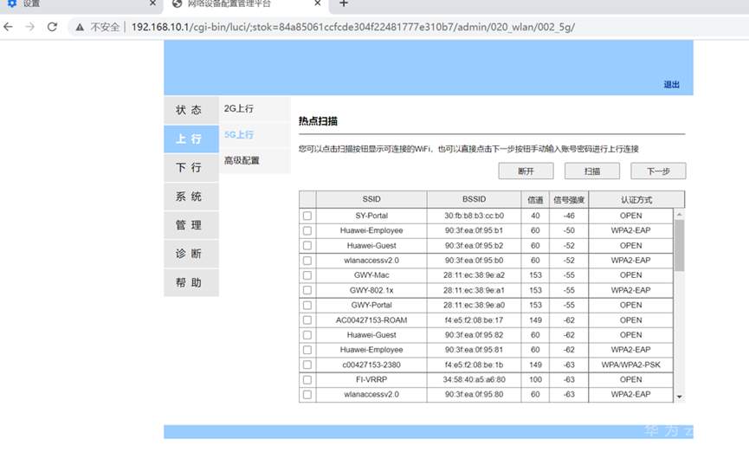Click the browser back arrow
The image size is (749, 452).
click(x=8, y=27)
